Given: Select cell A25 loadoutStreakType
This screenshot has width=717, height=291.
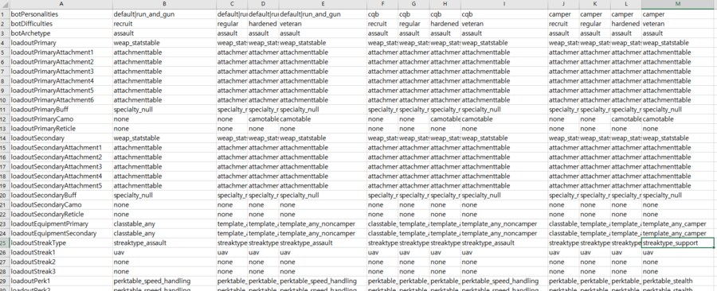Looking at the screenshot, I should pos(61,243).
